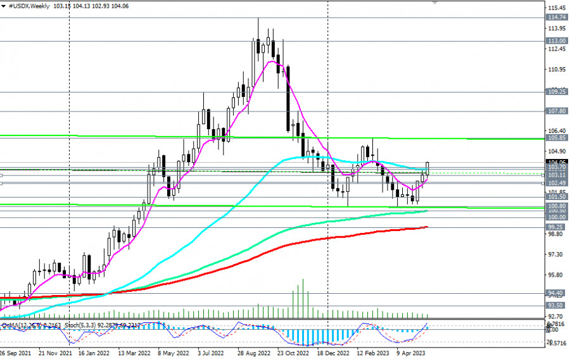Select the 105.85 level label
The image size is (570, 359).
click(x=556, y=137)
